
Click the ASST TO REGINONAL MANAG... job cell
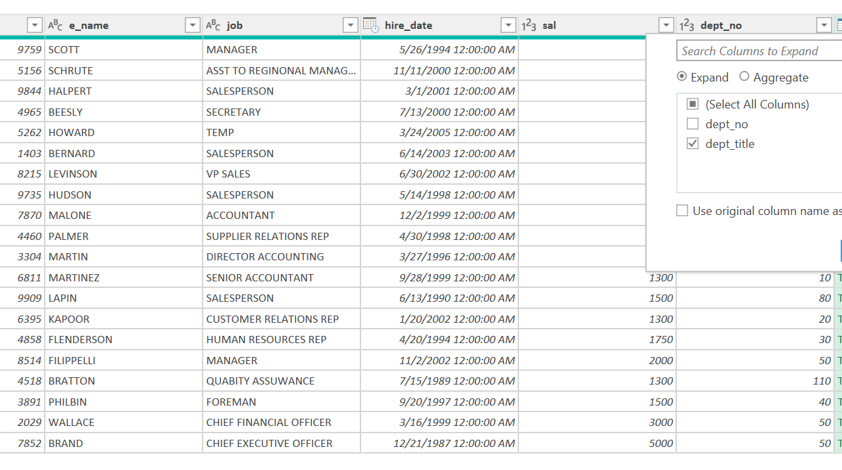282,70
